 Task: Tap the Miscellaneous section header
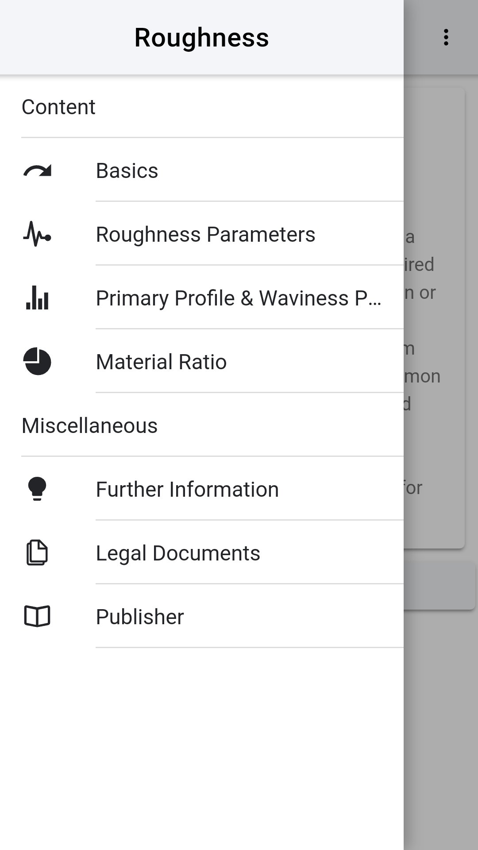click(x=89, y=426)
